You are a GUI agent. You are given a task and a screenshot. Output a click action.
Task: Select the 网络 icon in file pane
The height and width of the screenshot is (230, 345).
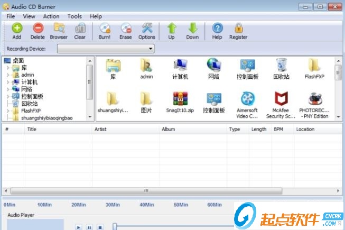(213, 65)
